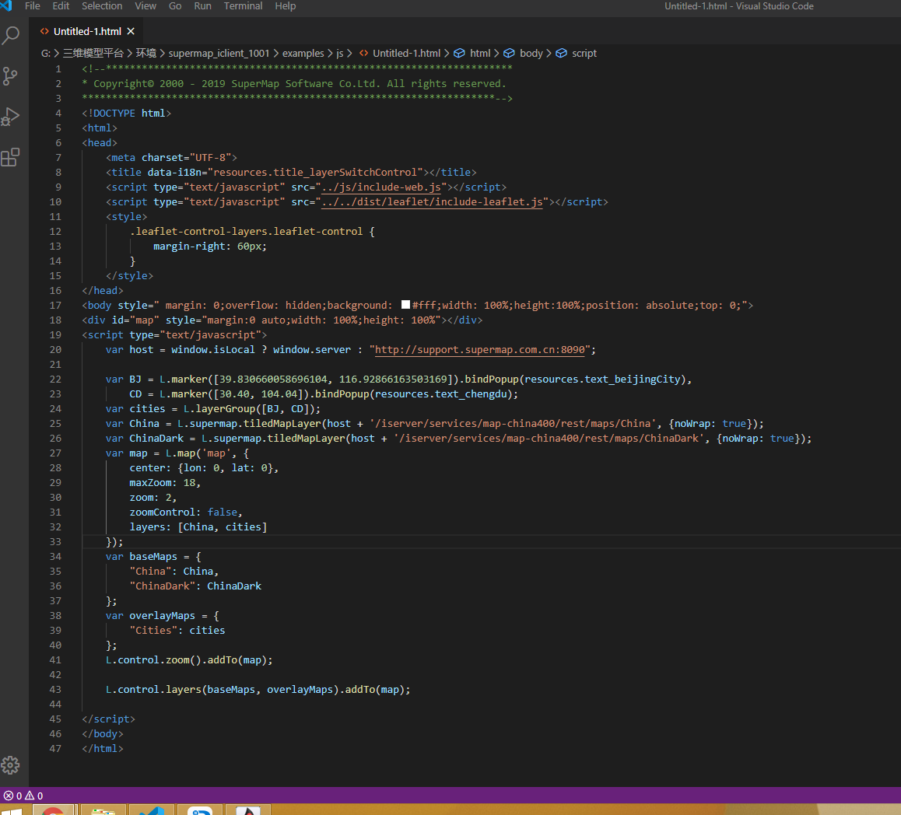Click 'charset' attribute in the meta tag
This screenshot has height=815, width=901.
coord(163,157)
